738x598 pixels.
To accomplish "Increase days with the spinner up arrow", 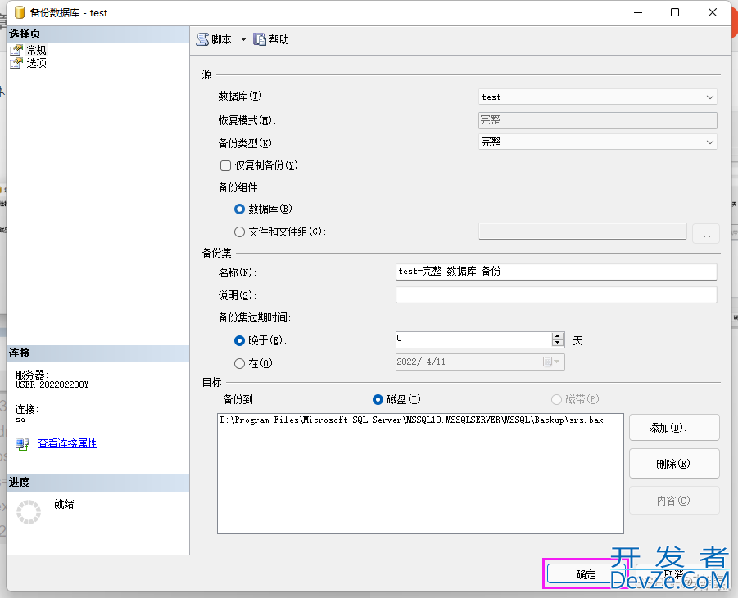I will click(x=558, y=335).
